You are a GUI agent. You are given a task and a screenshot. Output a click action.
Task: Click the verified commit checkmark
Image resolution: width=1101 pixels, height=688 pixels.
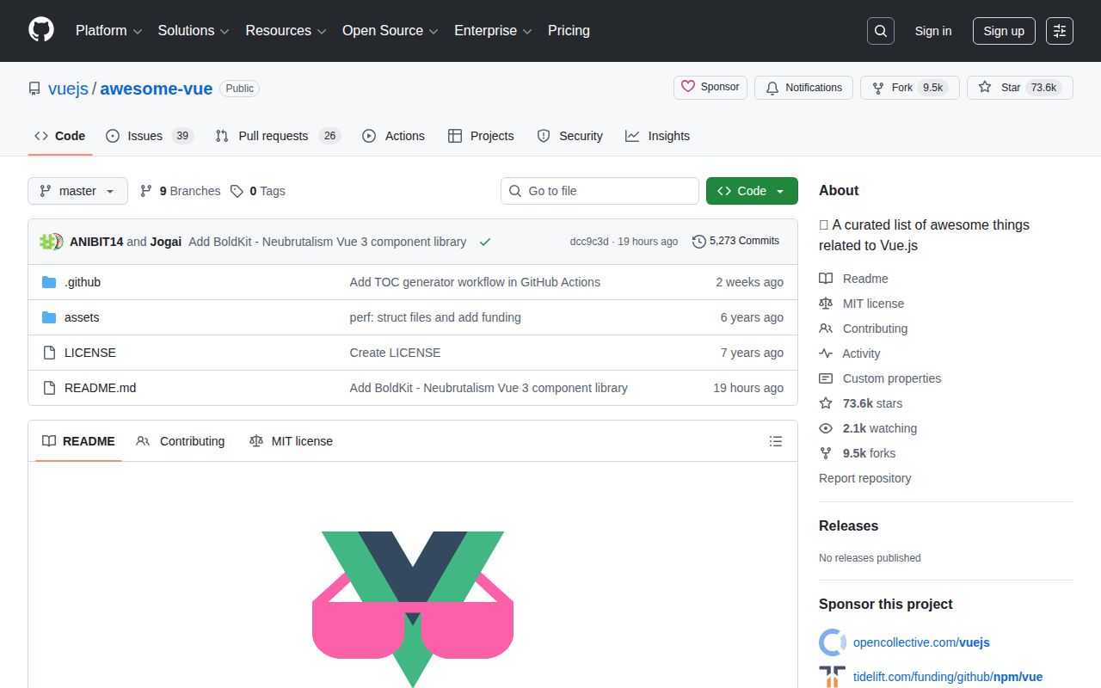click(x=485, y=242)
